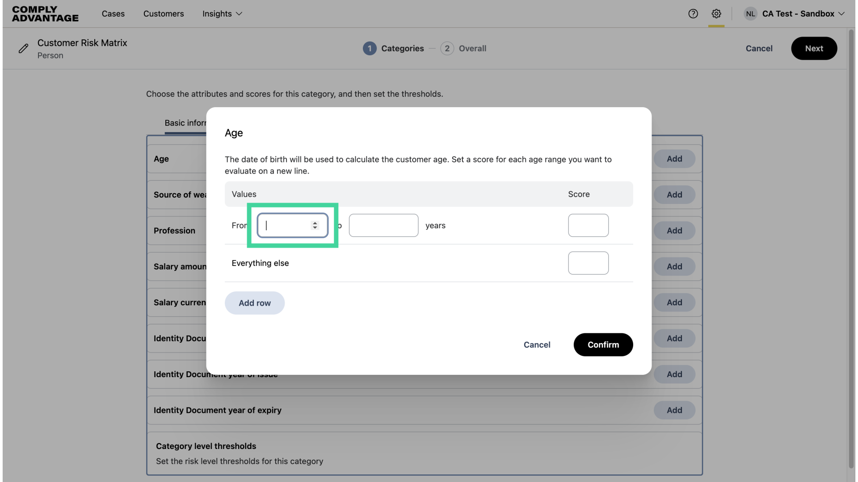Click the Add row button
The height and width of the screenshot is (482, 858).
[x=254, y=303]
